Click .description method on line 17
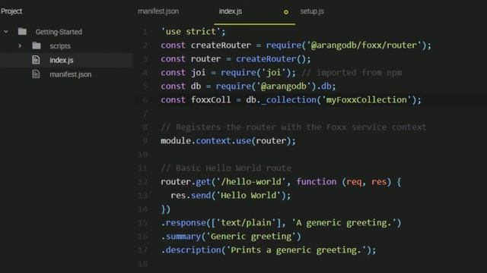The image size is (487, 273). pos(191,249)
